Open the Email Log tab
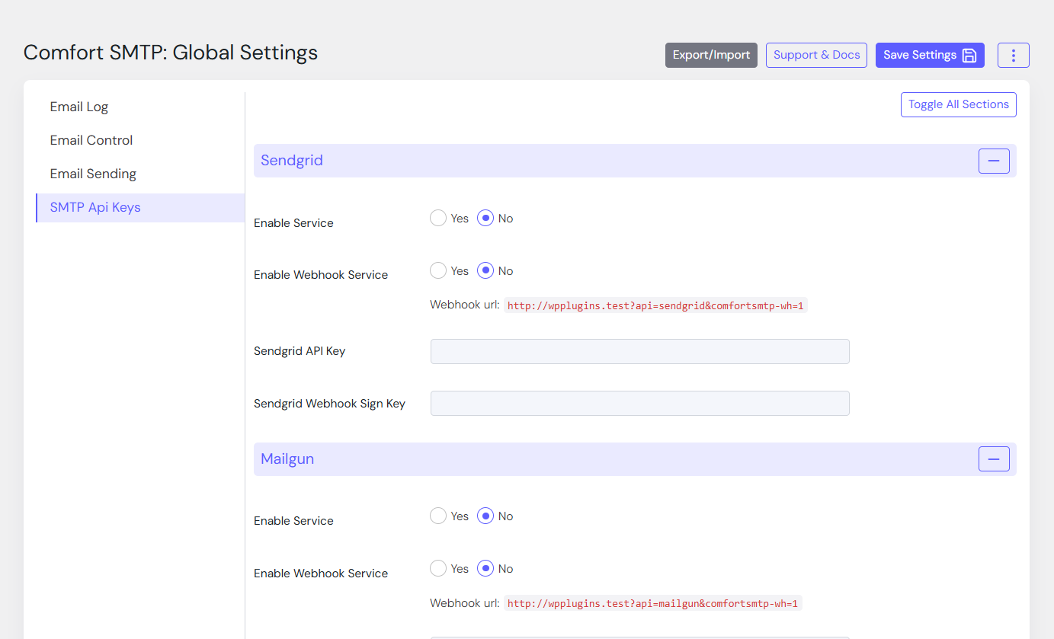Viewport: 1054px width, 639px height. pyautogui.click(x=79, y=107)
